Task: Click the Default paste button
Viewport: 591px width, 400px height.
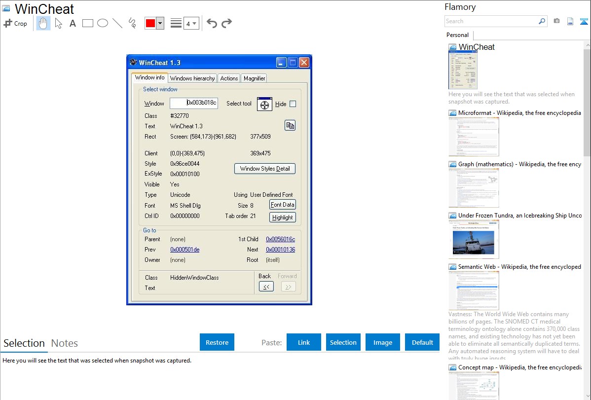Action: 422,342
